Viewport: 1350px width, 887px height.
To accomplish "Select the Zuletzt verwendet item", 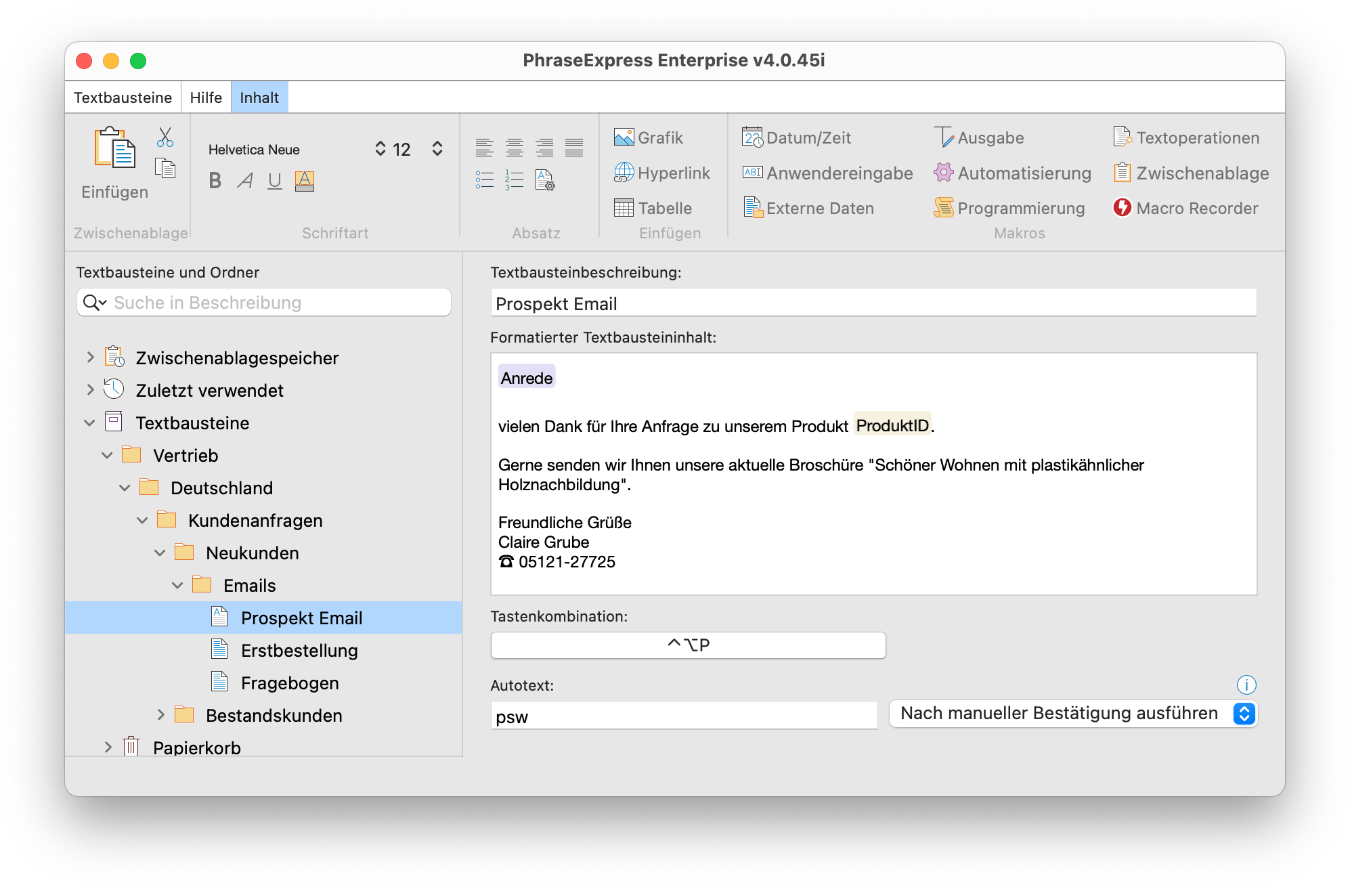I will coord(209,390).
